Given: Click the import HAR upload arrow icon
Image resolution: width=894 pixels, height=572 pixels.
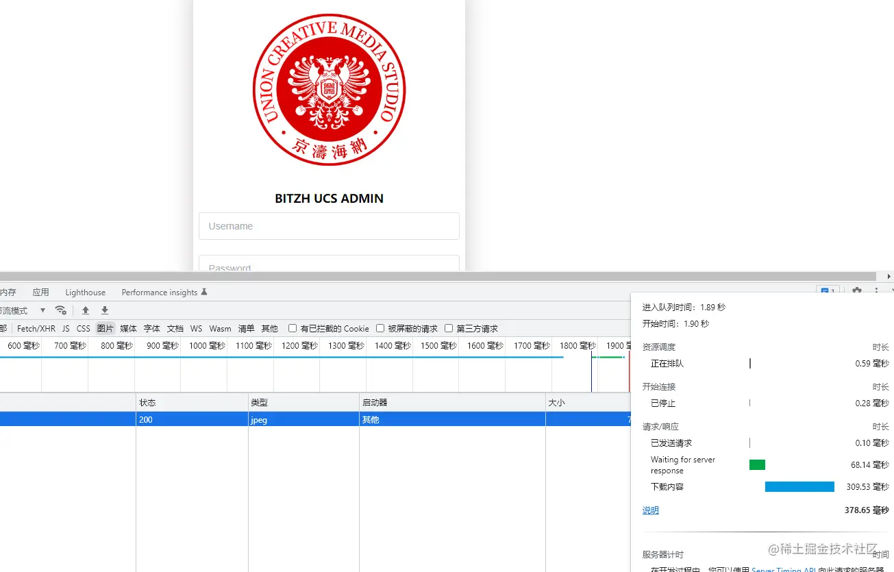Looking at the screenshot, I should coord(86,310).
